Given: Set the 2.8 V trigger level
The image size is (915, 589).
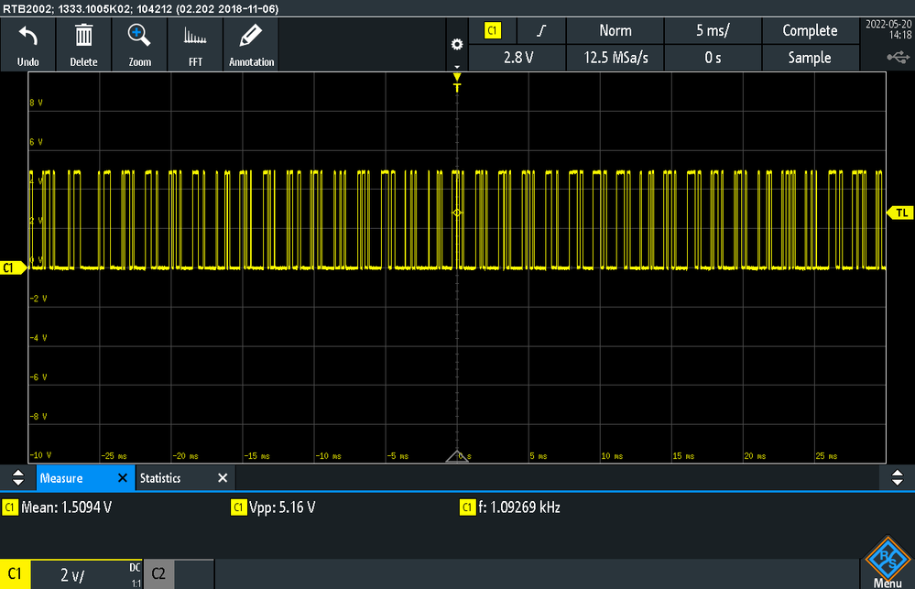Looking at the screenshot, I should 517,58.
